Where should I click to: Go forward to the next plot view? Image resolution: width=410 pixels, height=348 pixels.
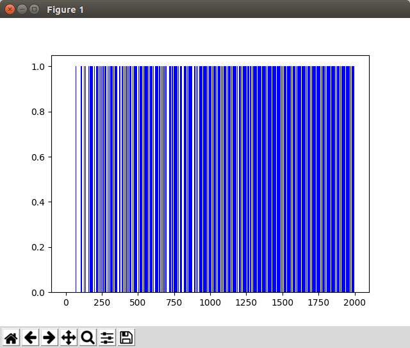tap(49, 337)
